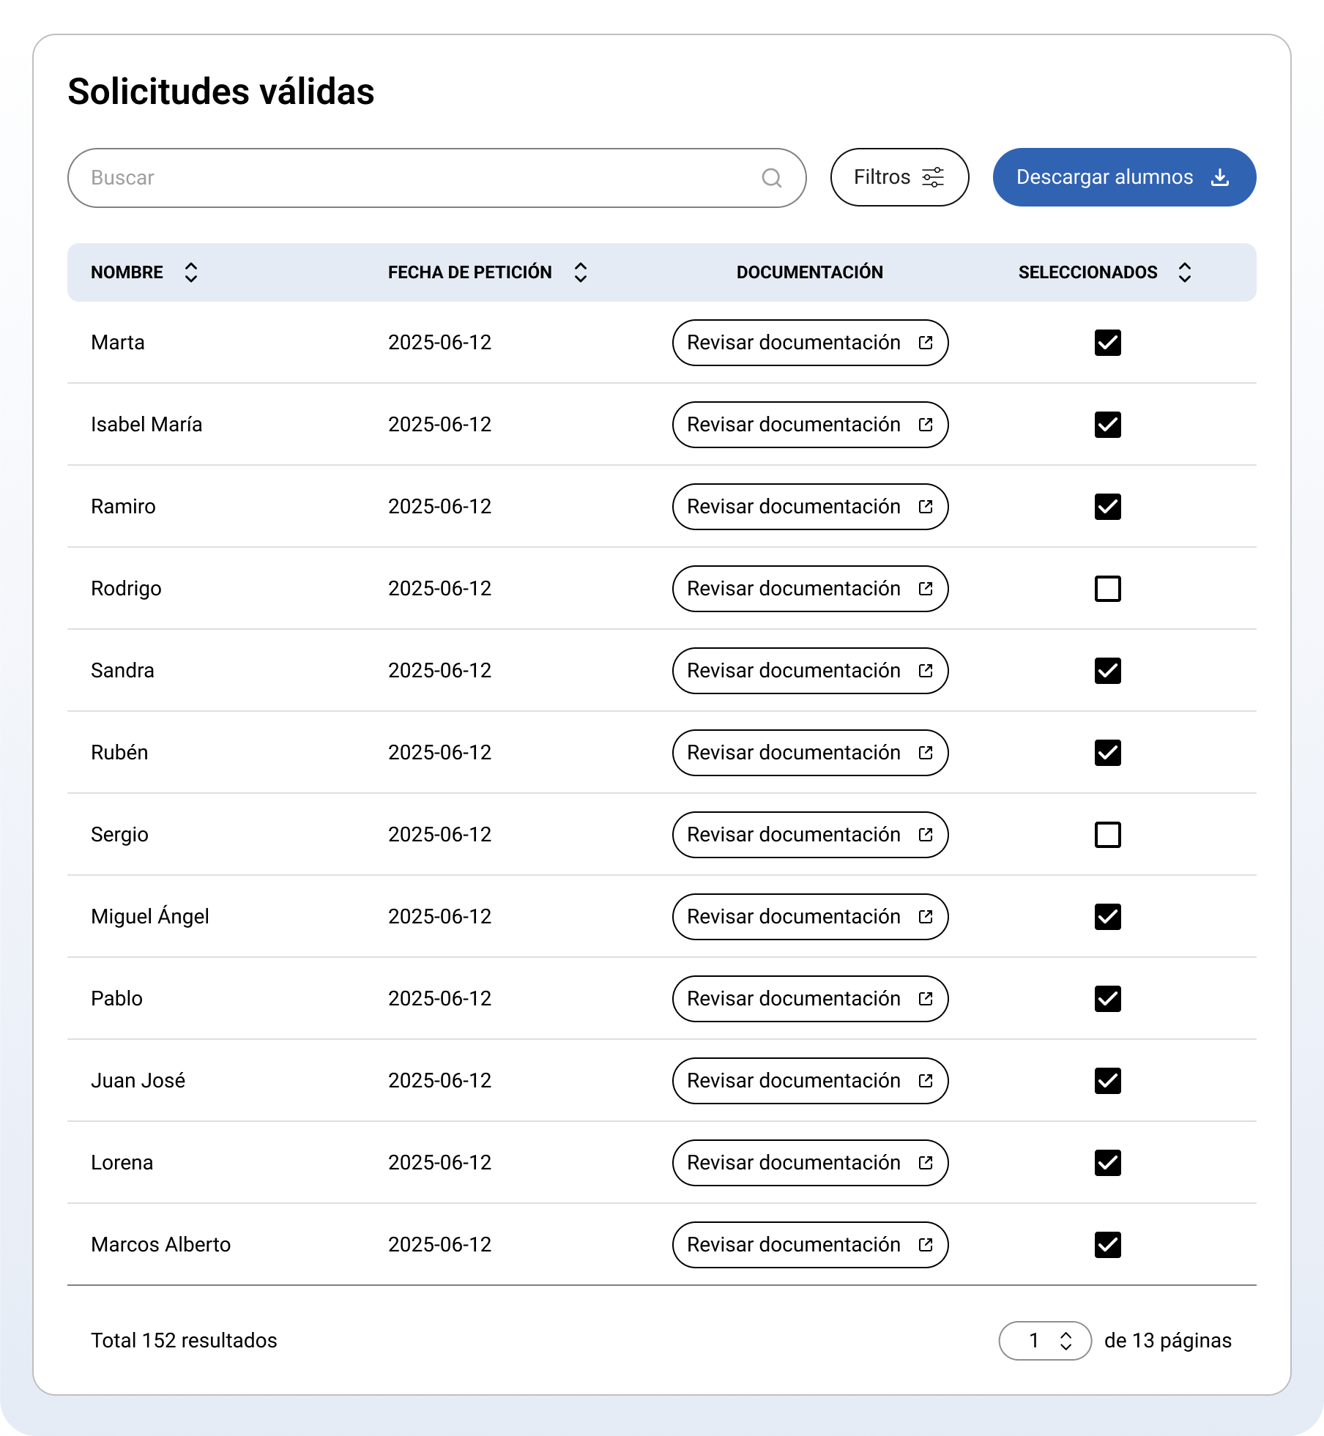1324x1436 pixels.
Task: Sort by Seleccionados column arrows
Action: point(1185,272)
